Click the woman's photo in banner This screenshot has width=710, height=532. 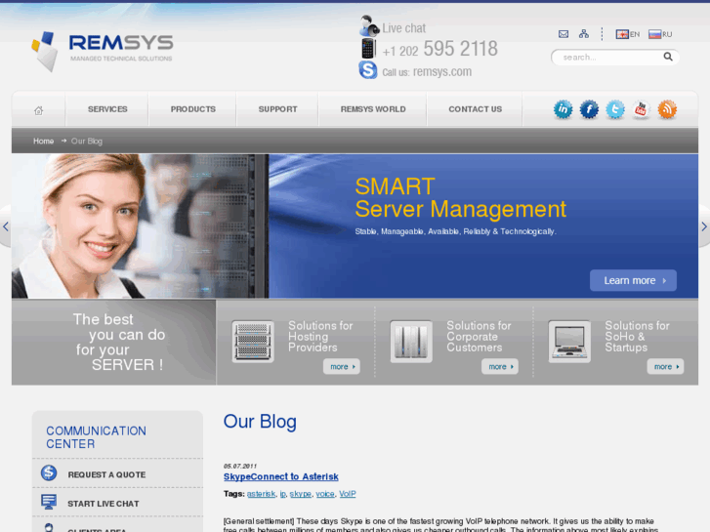click(140, 225)
